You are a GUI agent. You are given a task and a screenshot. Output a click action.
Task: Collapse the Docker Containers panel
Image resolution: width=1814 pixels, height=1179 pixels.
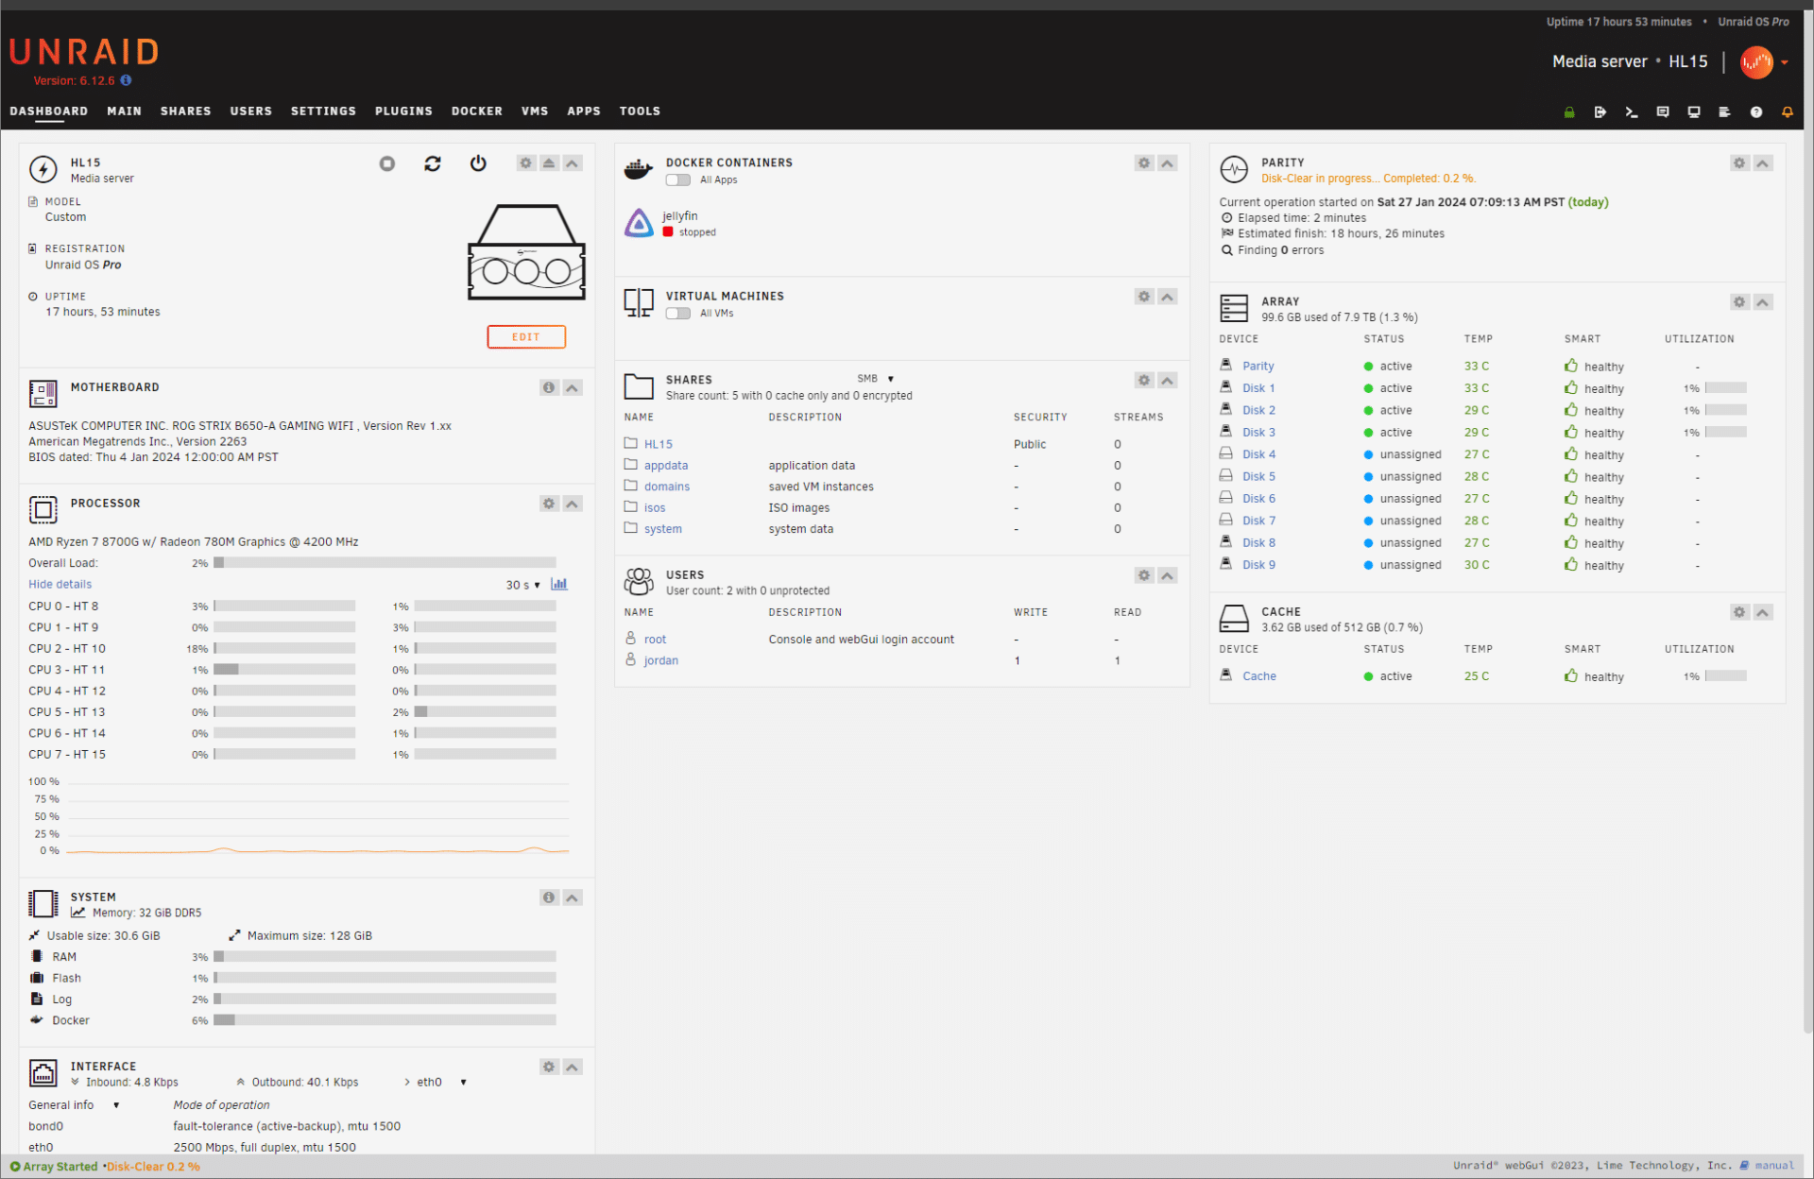pyautogui.click(x=1168, y=163)
